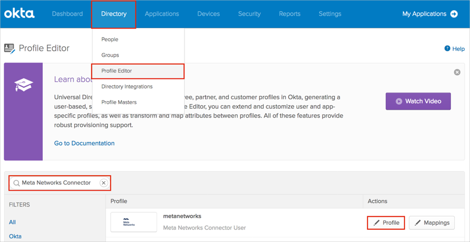Image resolution: width=470 pixels, height=242 pixels.
Task: Select Profile Editor from Directory menu
Action: [117, 71]
